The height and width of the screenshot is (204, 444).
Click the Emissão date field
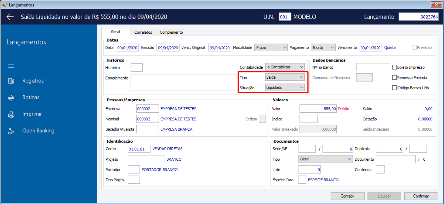(x=168, y=48)
